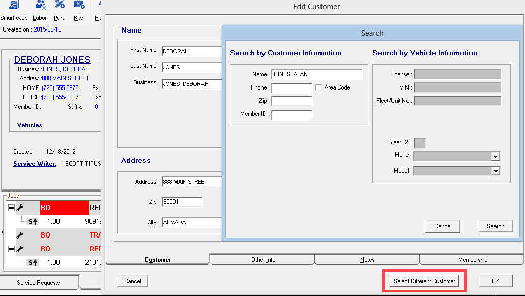
Task: View the Notes tab
Action: point(367,259)
